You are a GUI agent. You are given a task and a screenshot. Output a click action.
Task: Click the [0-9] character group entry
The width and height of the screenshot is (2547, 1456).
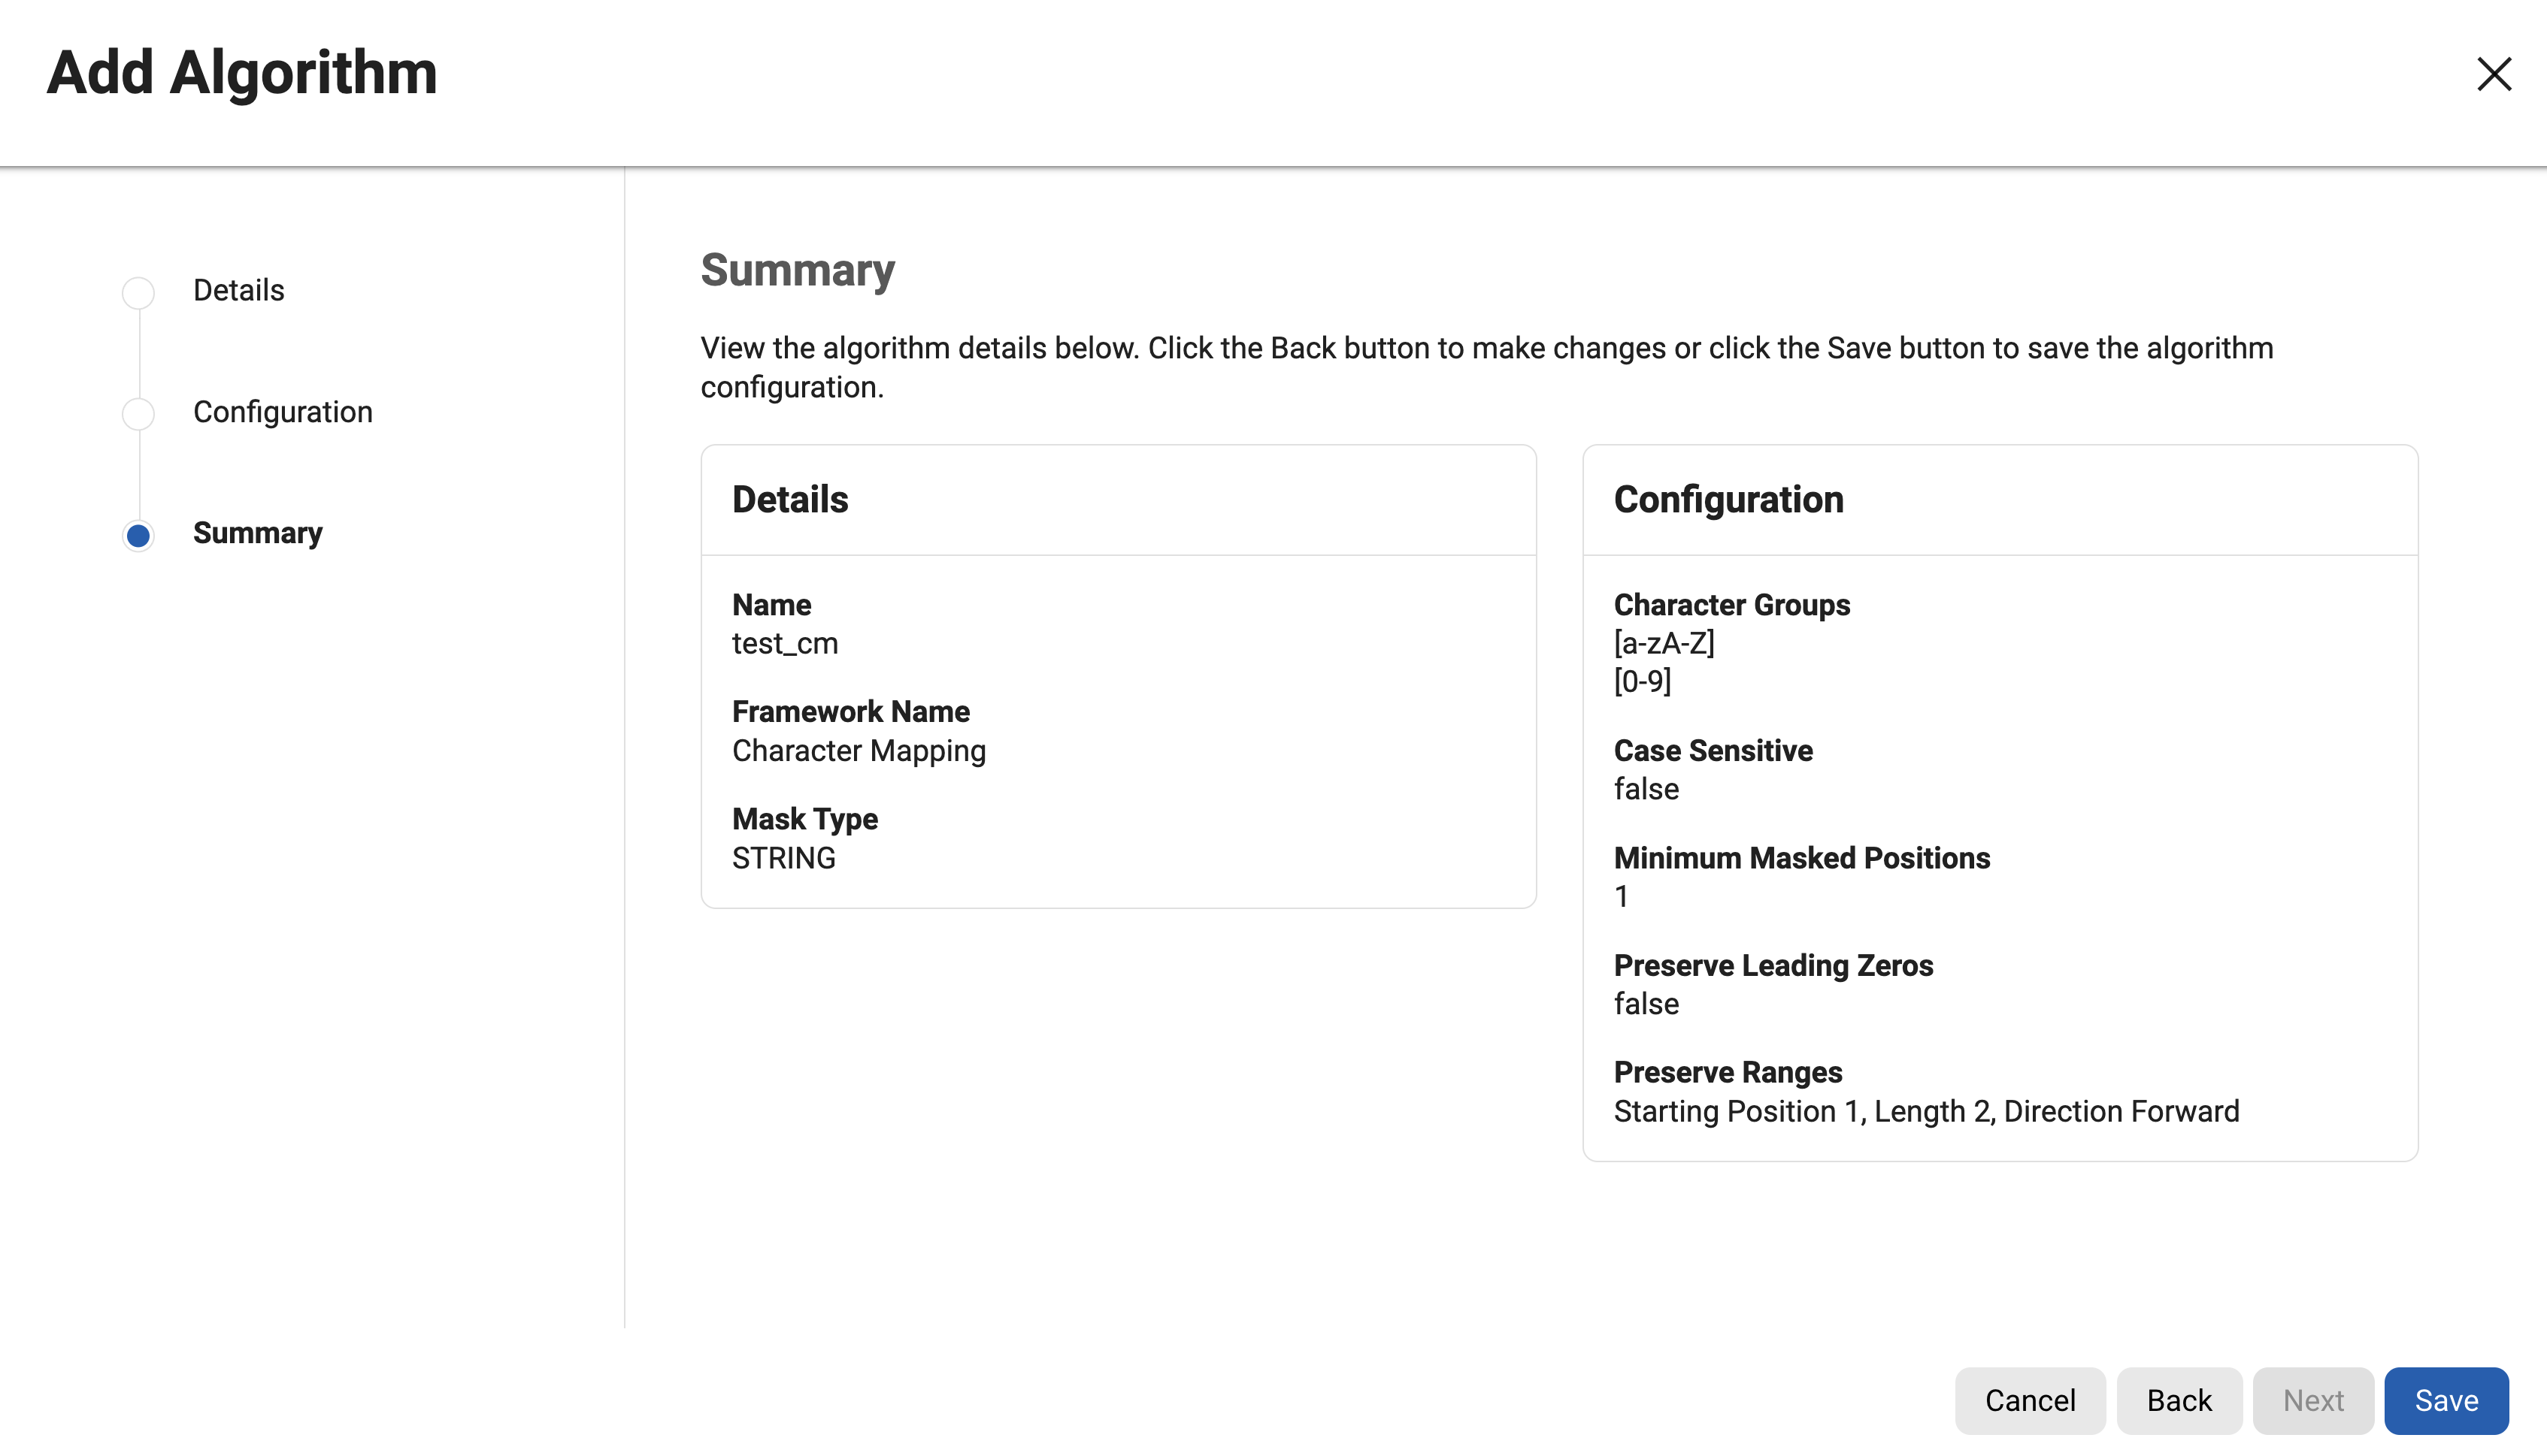pyautogui.click(x=1642, y=681)
